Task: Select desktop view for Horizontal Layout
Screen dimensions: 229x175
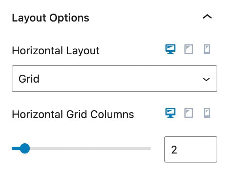Action: point(171,49)
